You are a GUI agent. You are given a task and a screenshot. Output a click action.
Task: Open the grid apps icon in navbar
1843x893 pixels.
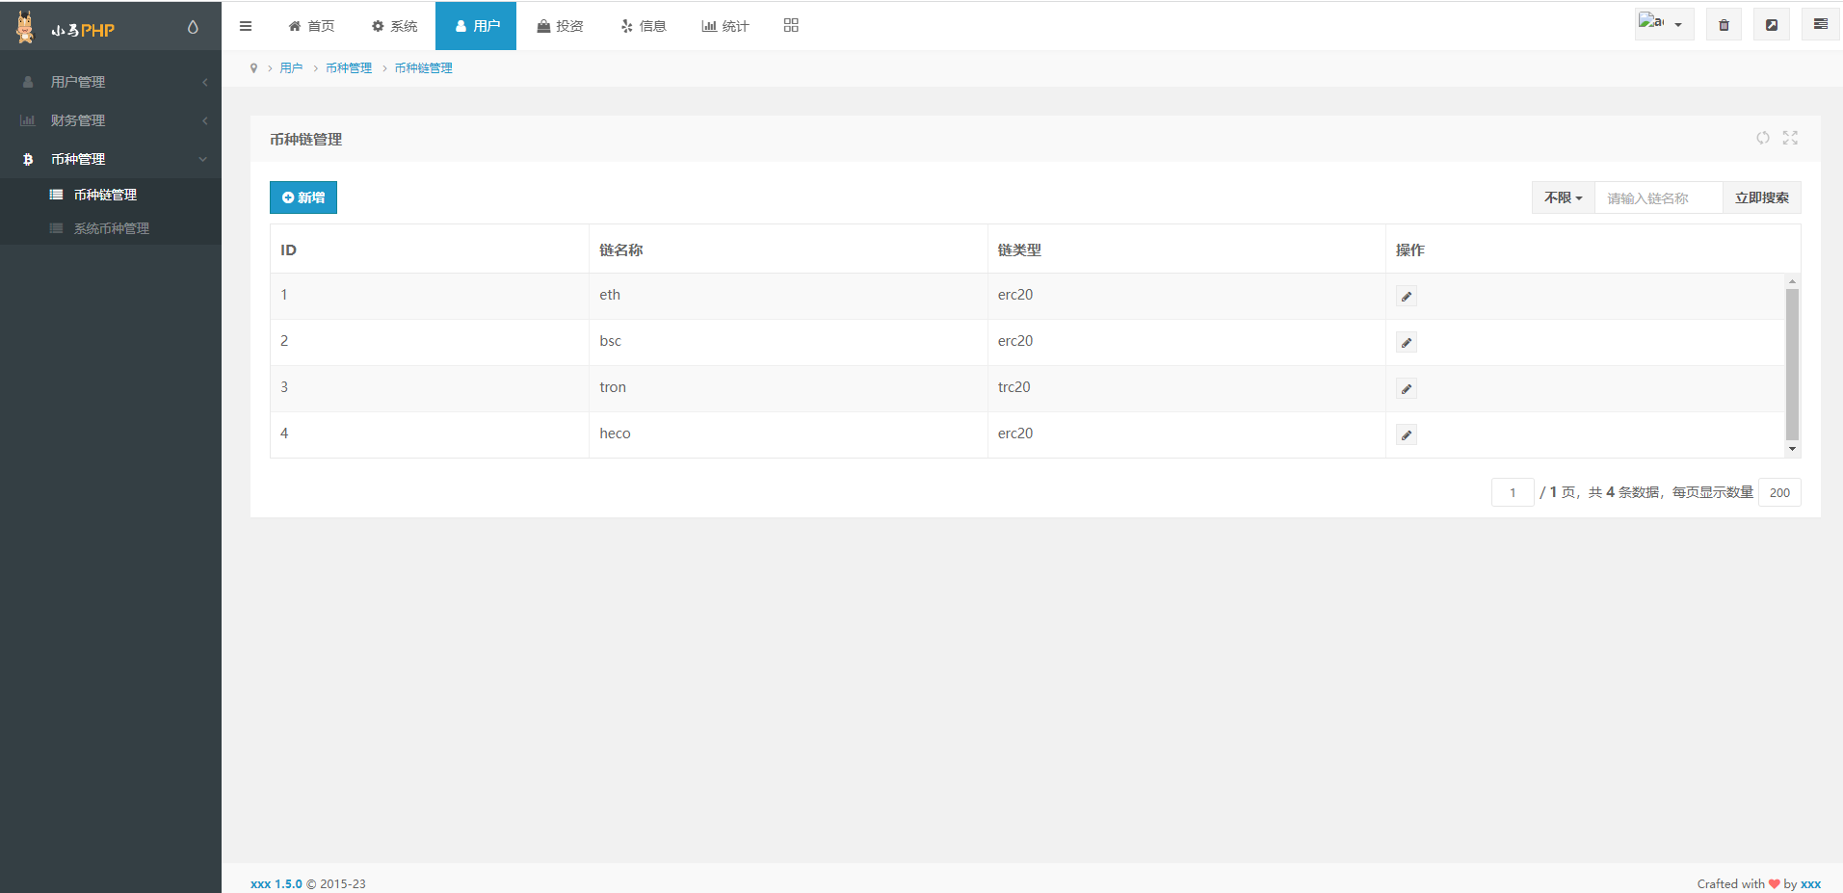point(791,25)
